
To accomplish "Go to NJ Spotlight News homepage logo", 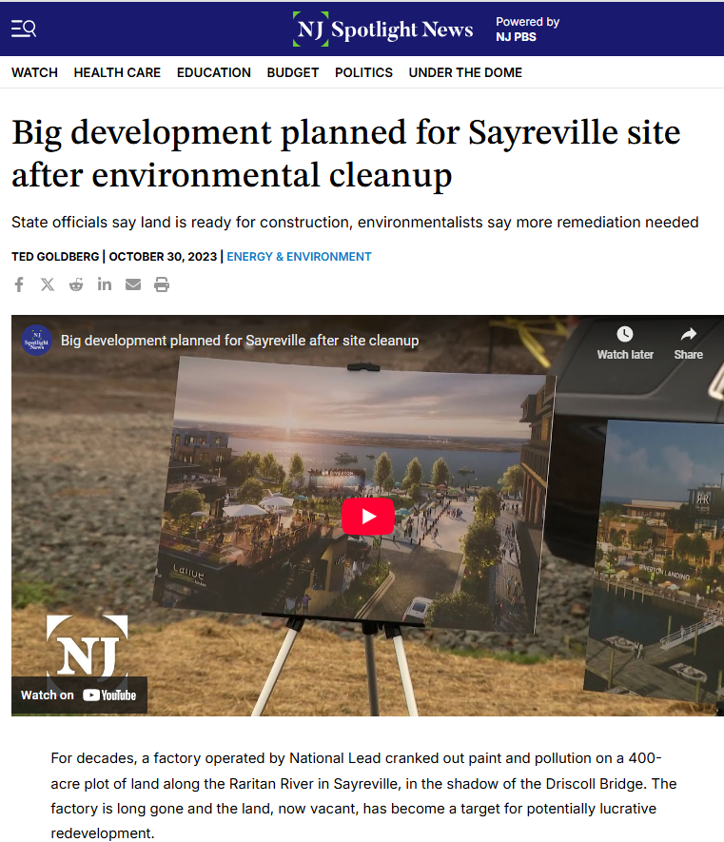I will [x=383, y=29].
